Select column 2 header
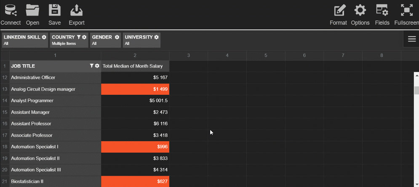This screenshot has height=187, width=419. 135,55
